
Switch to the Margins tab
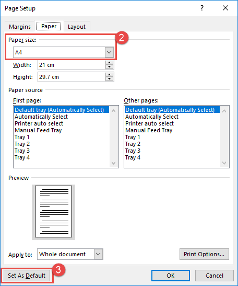[20, 27]
